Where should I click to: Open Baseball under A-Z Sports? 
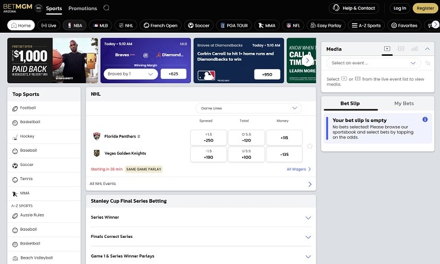(x=44, y=230)
